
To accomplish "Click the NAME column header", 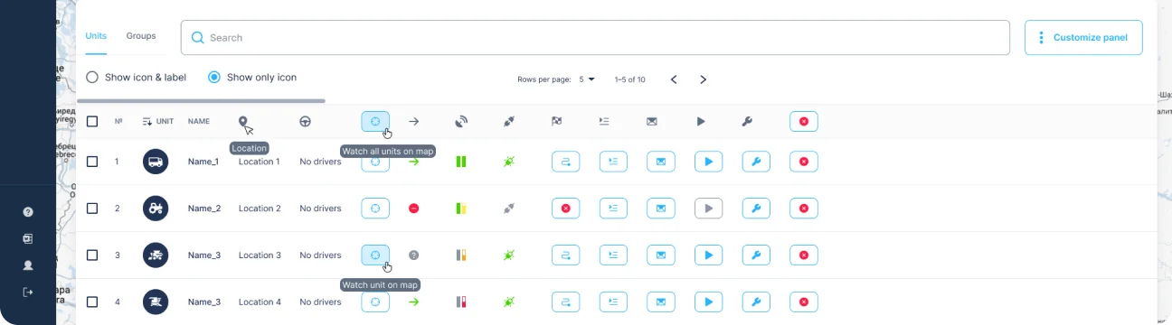I will pyautogui.click(x=199, y=121).
